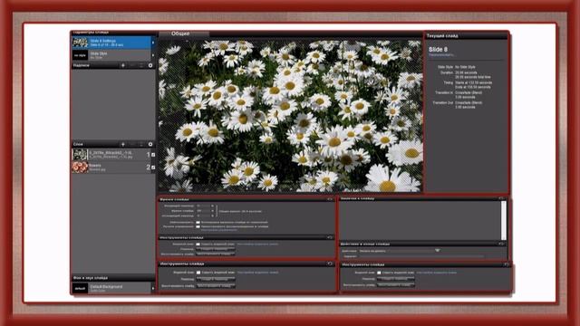Click Восстановить слайд button in bottom-left Инструменты слайда panel

click(x=216, y=286)
